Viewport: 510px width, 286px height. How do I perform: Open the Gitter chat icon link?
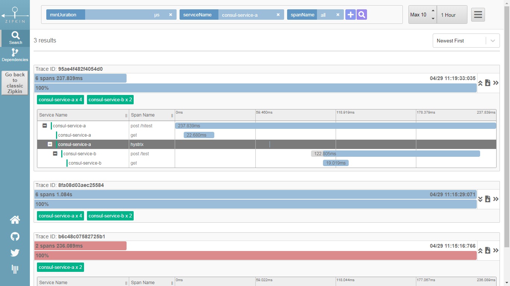15,269
